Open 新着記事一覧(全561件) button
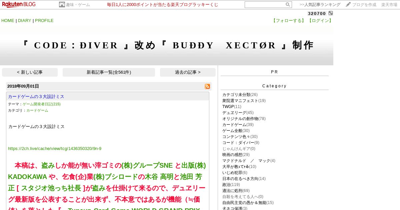 109,72
